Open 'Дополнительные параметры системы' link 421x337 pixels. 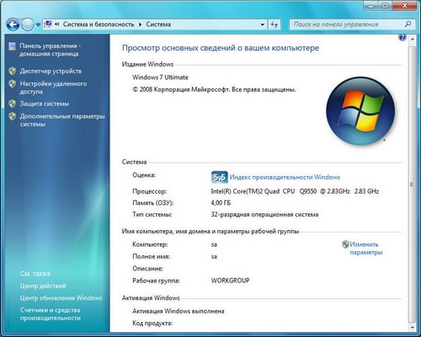[62, 120]
